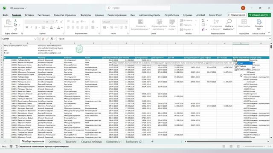
Task: Click the Decrease Decimal icon
Action: (126, 27)
